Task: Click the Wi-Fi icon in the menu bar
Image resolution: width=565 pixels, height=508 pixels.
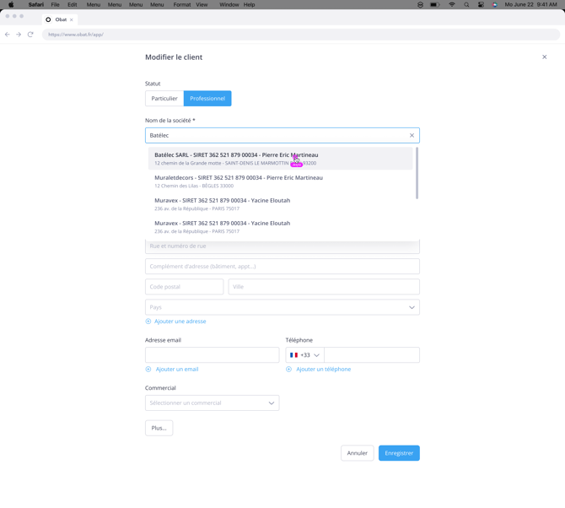Action: 451,5
